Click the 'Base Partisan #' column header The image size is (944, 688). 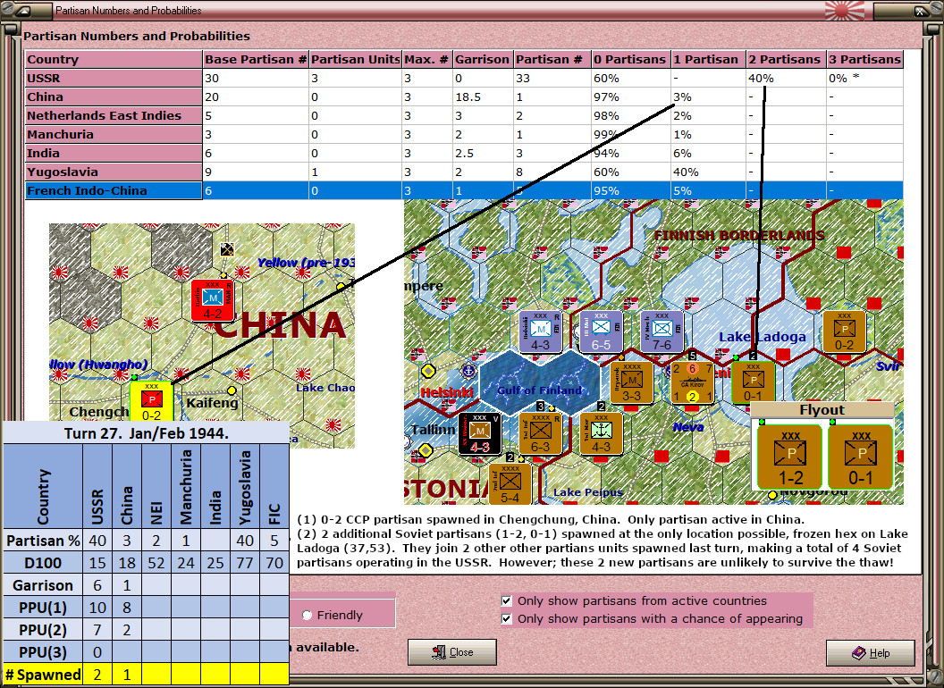(x=256, y=60)
